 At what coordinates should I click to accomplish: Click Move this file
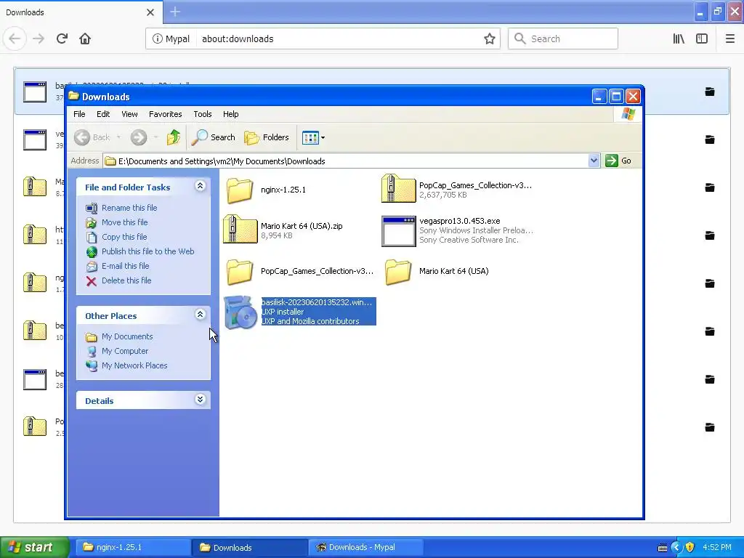click(x=124, y=222)
